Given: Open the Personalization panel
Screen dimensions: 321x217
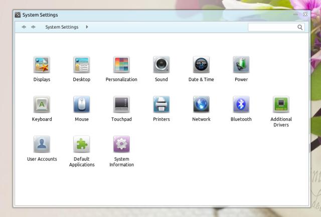Looking at the screenshot, I should click(x=121, y=65).
